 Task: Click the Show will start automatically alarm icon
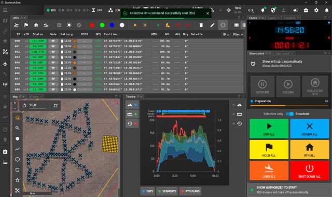pos(253,64)
